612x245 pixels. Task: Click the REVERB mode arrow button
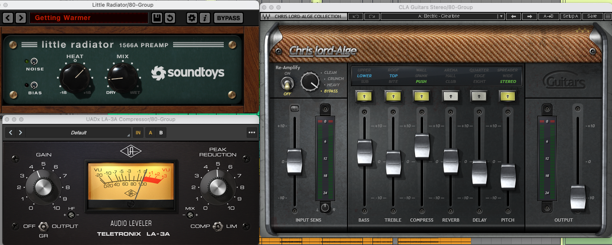pyautogui.click(x=450, y=96)
